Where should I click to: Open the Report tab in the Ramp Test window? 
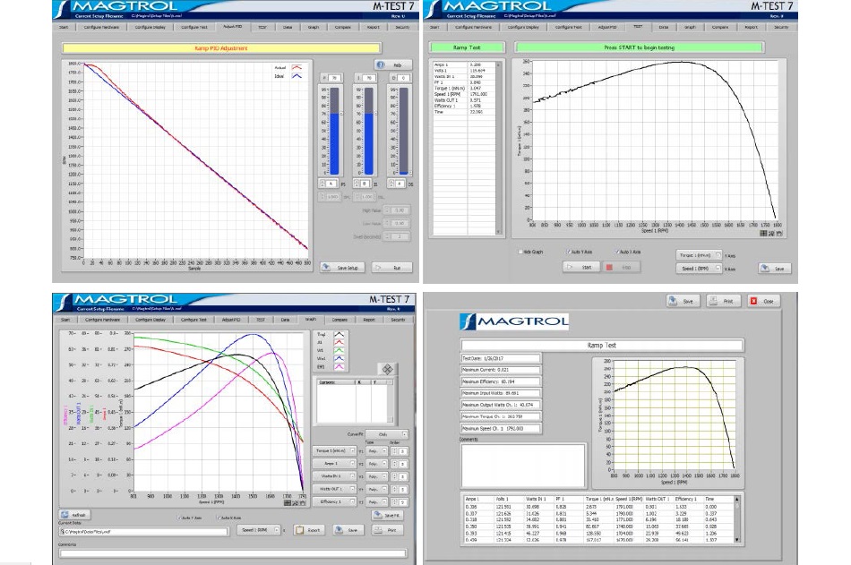(752, 27)
